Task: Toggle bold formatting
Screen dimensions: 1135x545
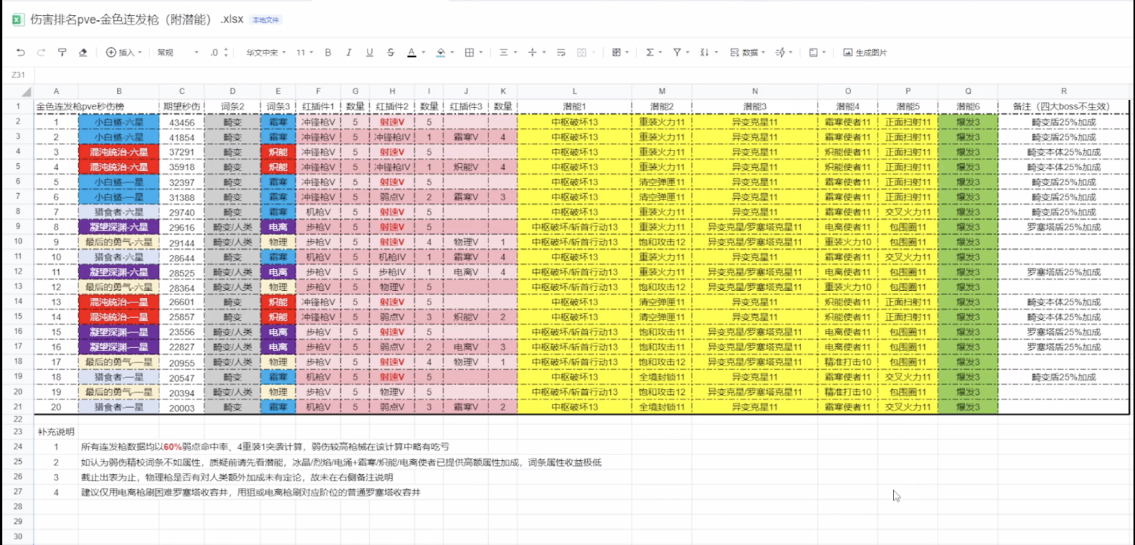Action: coord(328,52)
